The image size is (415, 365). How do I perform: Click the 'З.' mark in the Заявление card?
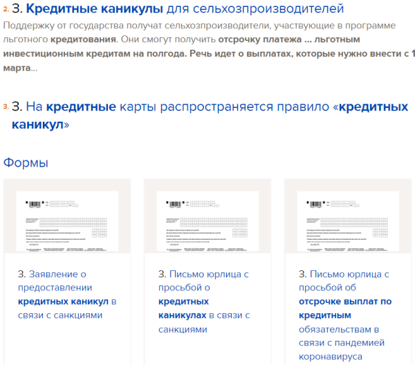21,274
